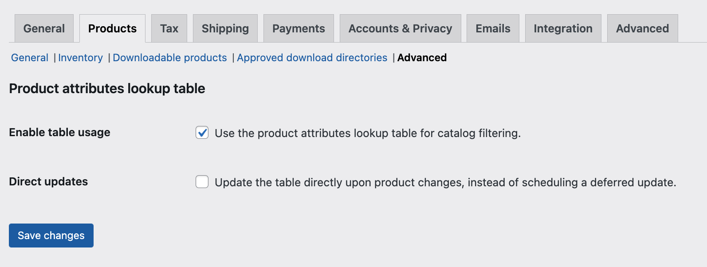Enable the Direct updates checkbox
This screenshot has height=267, width=707.
202,182
